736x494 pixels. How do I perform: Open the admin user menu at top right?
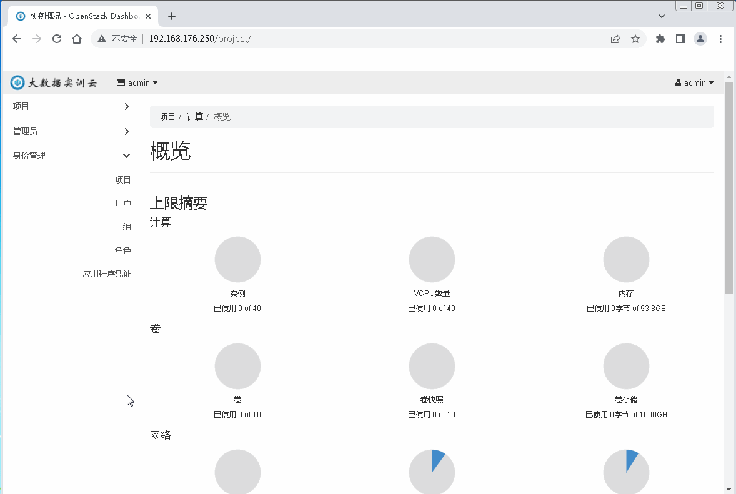(x=694, y=82)
